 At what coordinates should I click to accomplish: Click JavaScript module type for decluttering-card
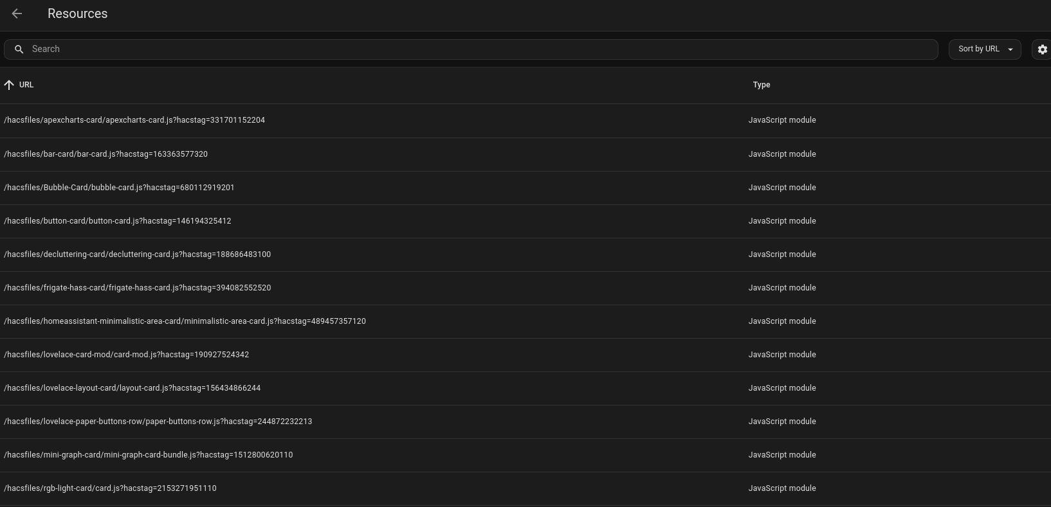tap(782, 254)
